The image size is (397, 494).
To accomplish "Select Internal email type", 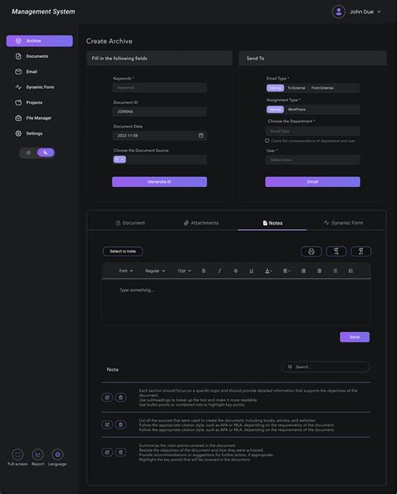I will pyautogui.click(x=276, y=88).
